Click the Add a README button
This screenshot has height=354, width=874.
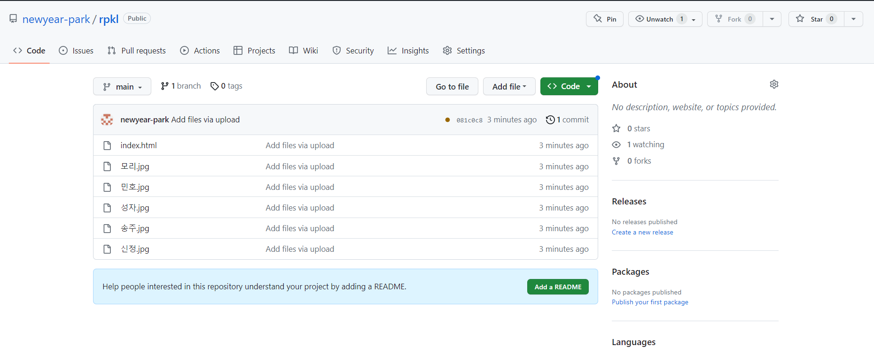(x=558, y=287)
